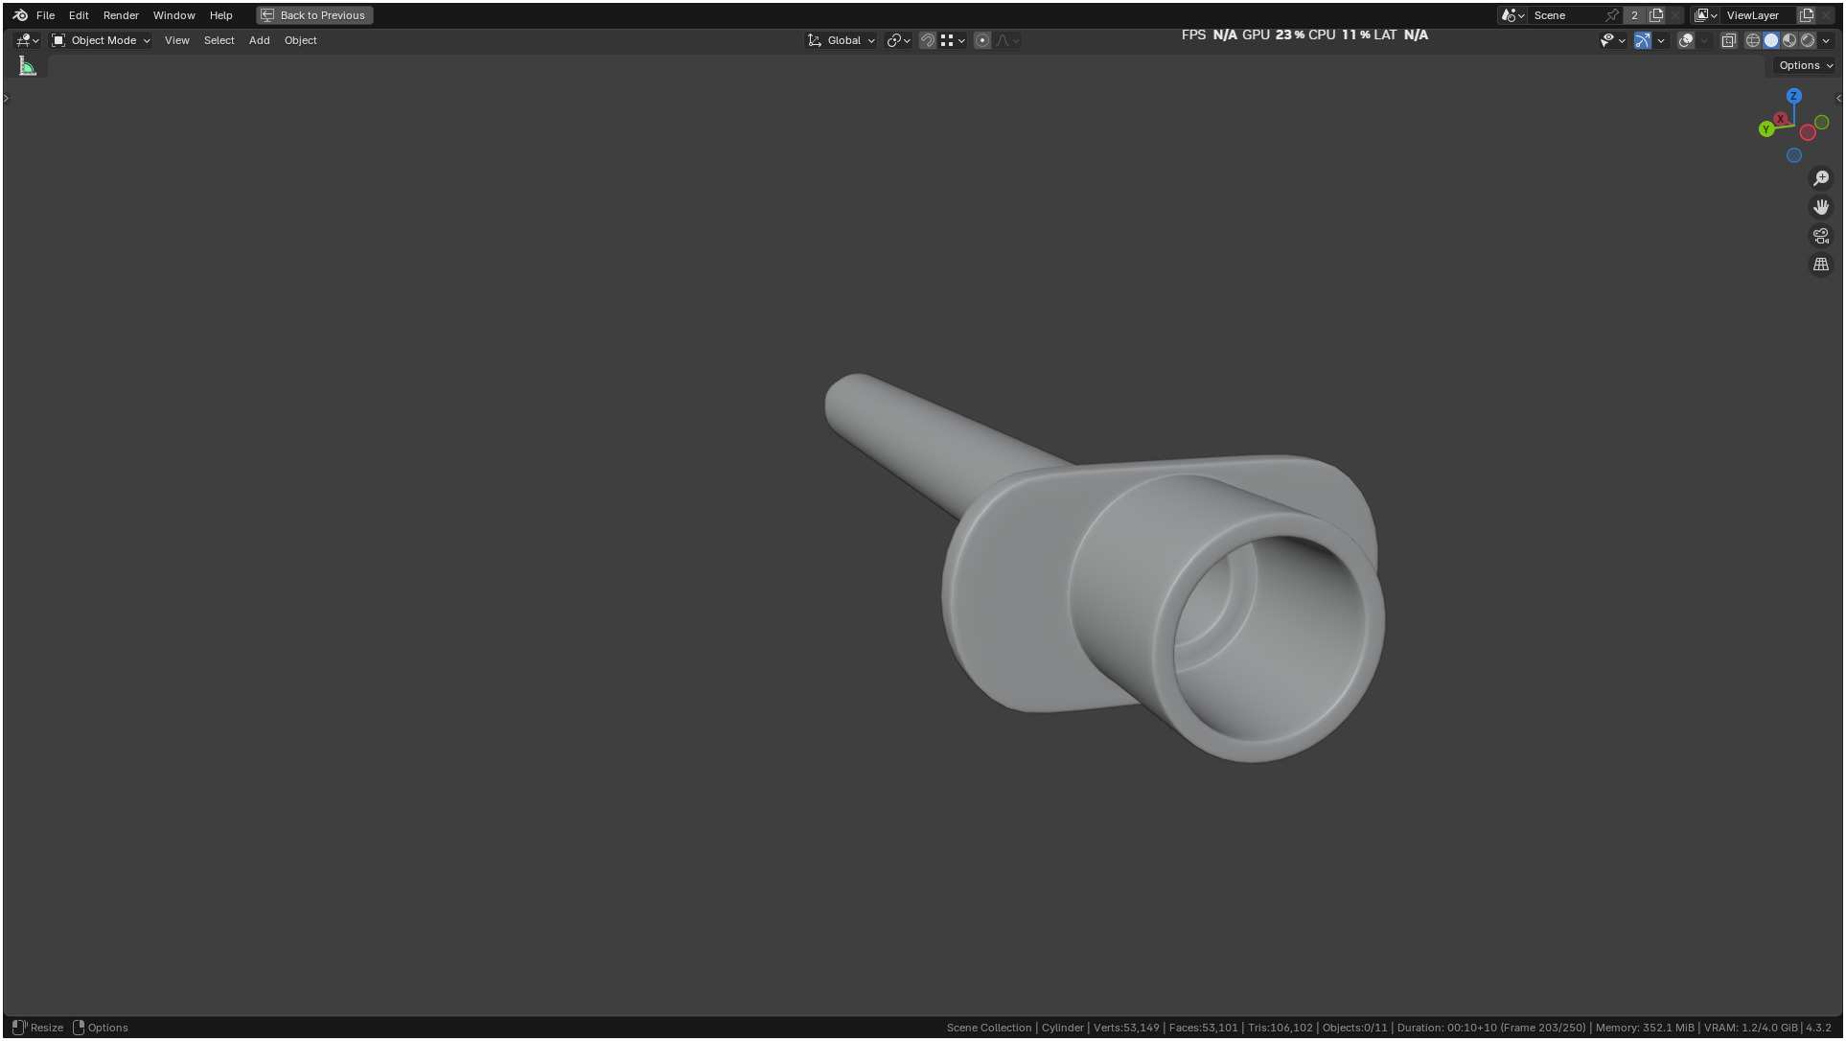Viewport: 1846px width, 1041px height.
Task: Click the Blender logo menu icon
Action: [x=20, y=15]
